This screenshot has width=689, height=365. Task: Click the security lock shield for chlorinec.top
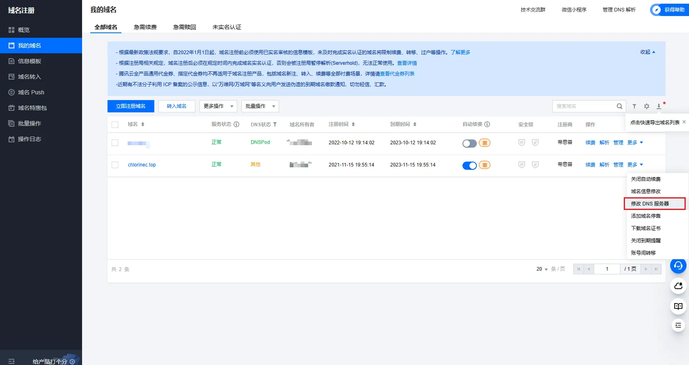522,165
